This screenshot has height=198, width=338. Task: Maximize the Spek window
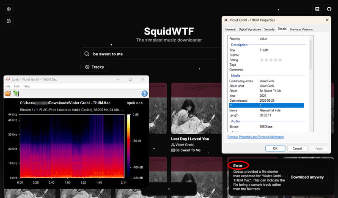tap(130, 79)
